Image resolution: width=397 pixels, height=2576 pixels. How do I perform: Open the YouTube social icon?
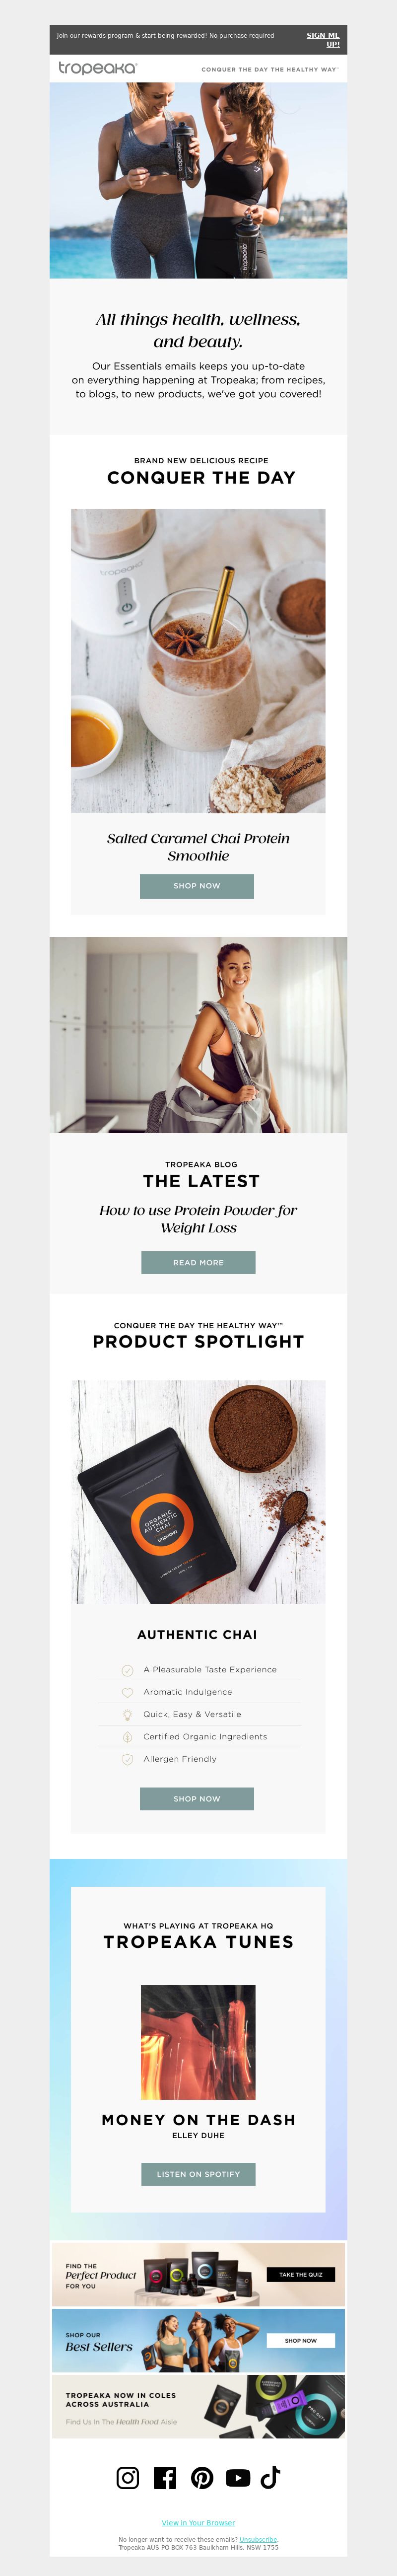(x=238, y=2477)
